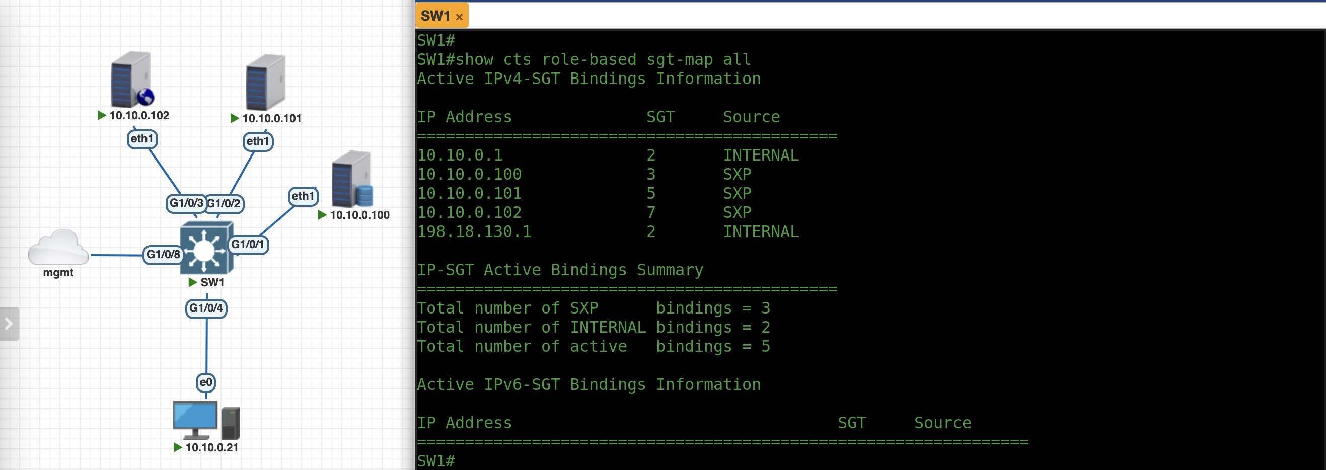Image resolution: width=1326 pixels, height=470 pixels.
Task: Close the SW1 console tab
Action: tap(459, 17)
